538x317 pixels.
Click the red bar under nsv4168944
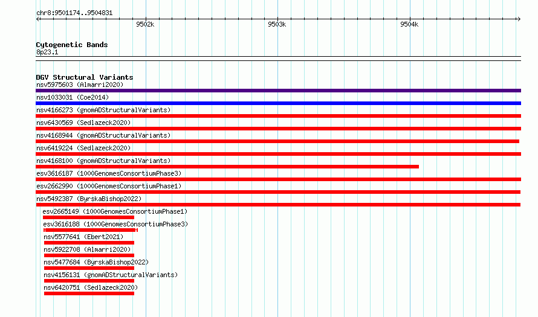pos(277,141)
